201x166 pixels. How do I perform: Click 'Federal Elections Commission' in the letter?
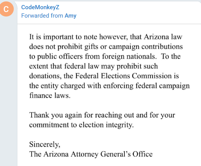(123, 76)
